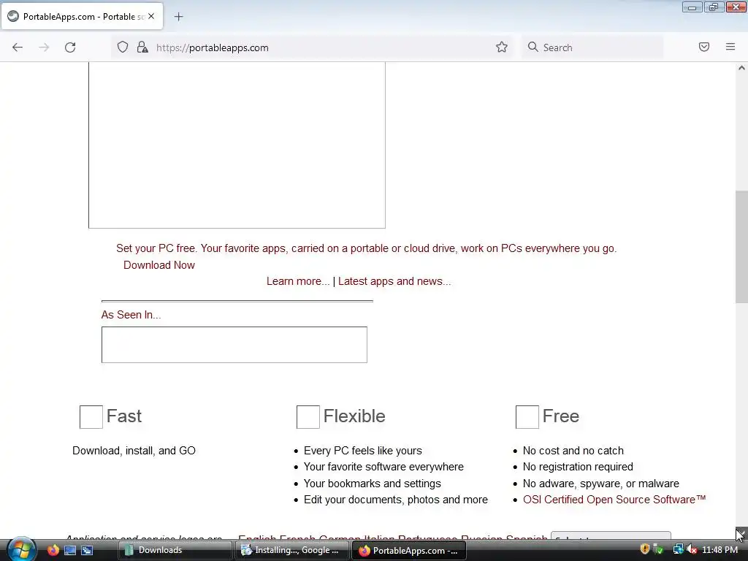748x561 pixels.
Task: Select the PortableApps.com browser tab
Action: [82, 17]
